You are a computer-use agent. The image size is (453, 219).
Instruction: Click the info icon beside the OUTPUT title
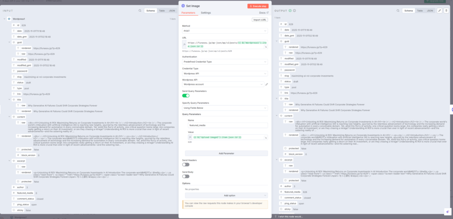294,10
